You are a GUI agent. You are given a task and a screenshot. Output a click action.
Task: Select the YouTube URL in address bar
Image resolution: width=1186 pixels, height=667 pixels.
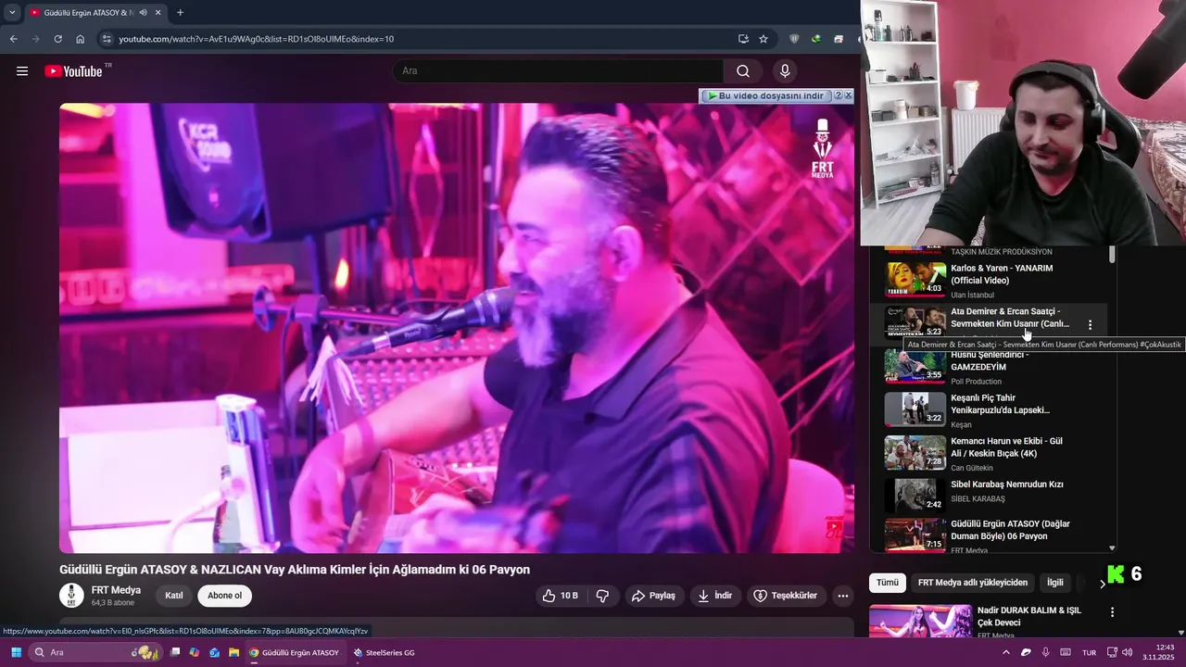pos(256,39)
